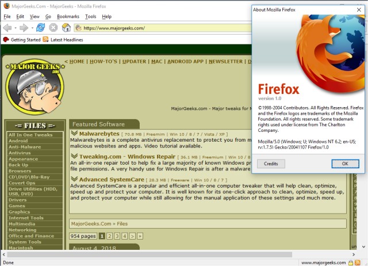Go to the Home page icon
Viewport: 368px width, 266px height.
point(66,28)
